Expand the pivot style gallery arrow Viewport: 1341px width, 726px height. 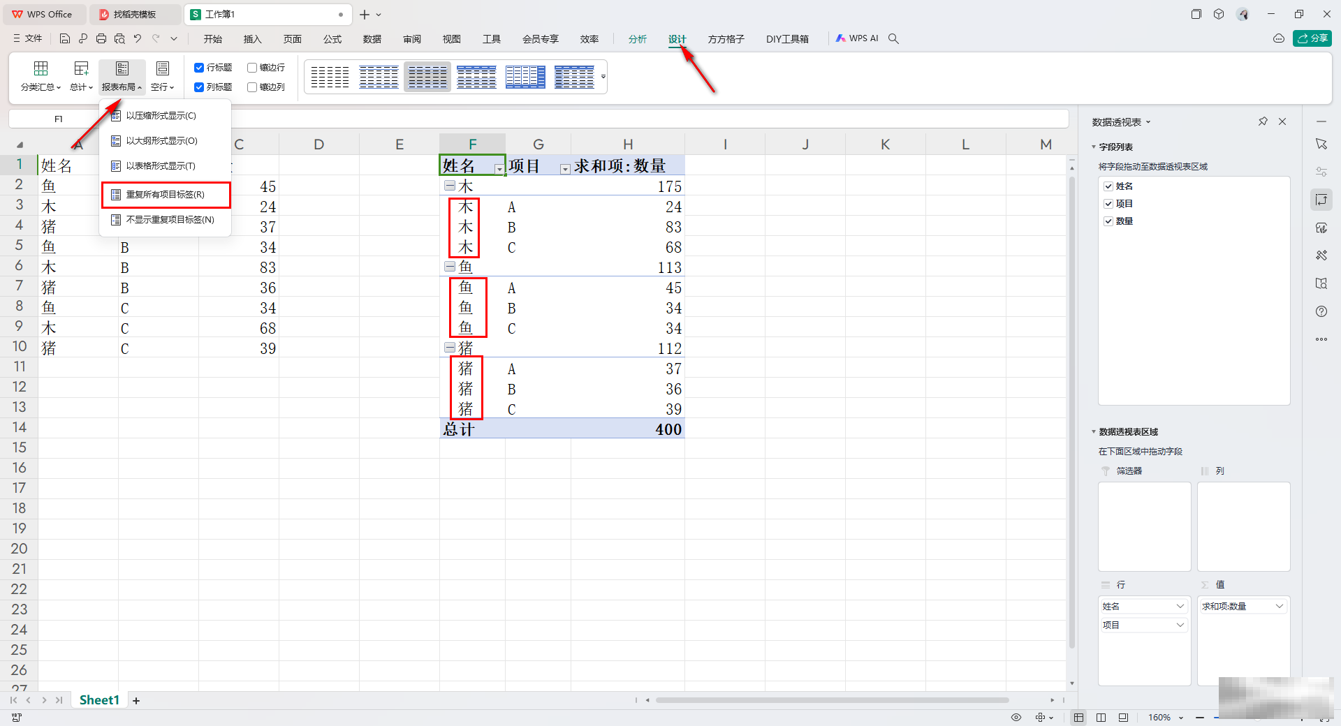pos(603,77)
